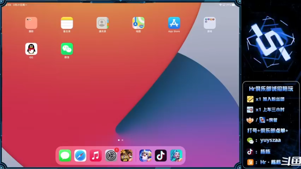301x169 pixels.
Task: Click the orange Kuaishou icon in overlay
Action: click(250, 162)
